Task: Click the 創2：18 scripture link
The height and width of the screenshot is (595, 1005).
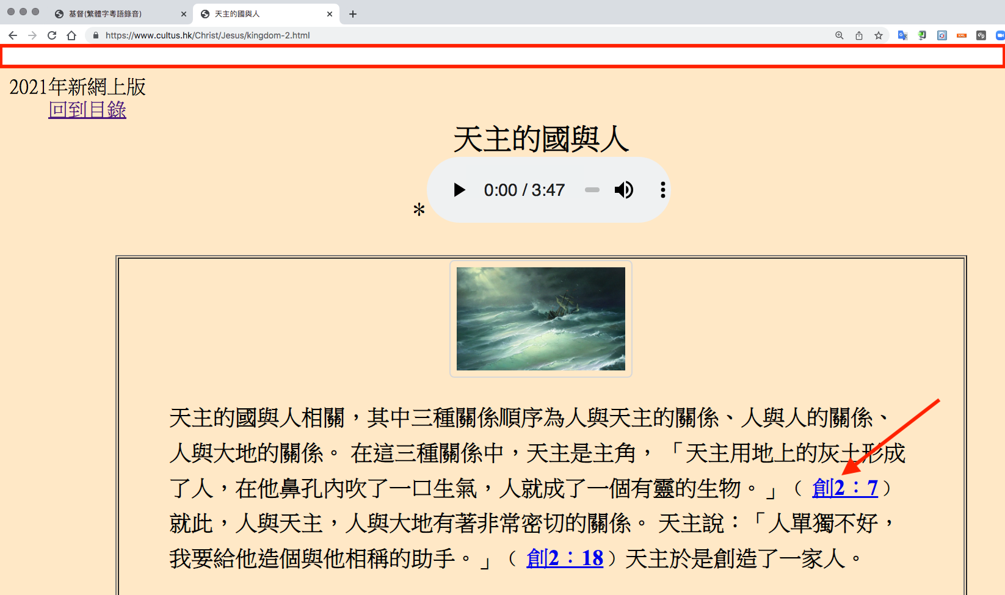Action: point(564,558)
